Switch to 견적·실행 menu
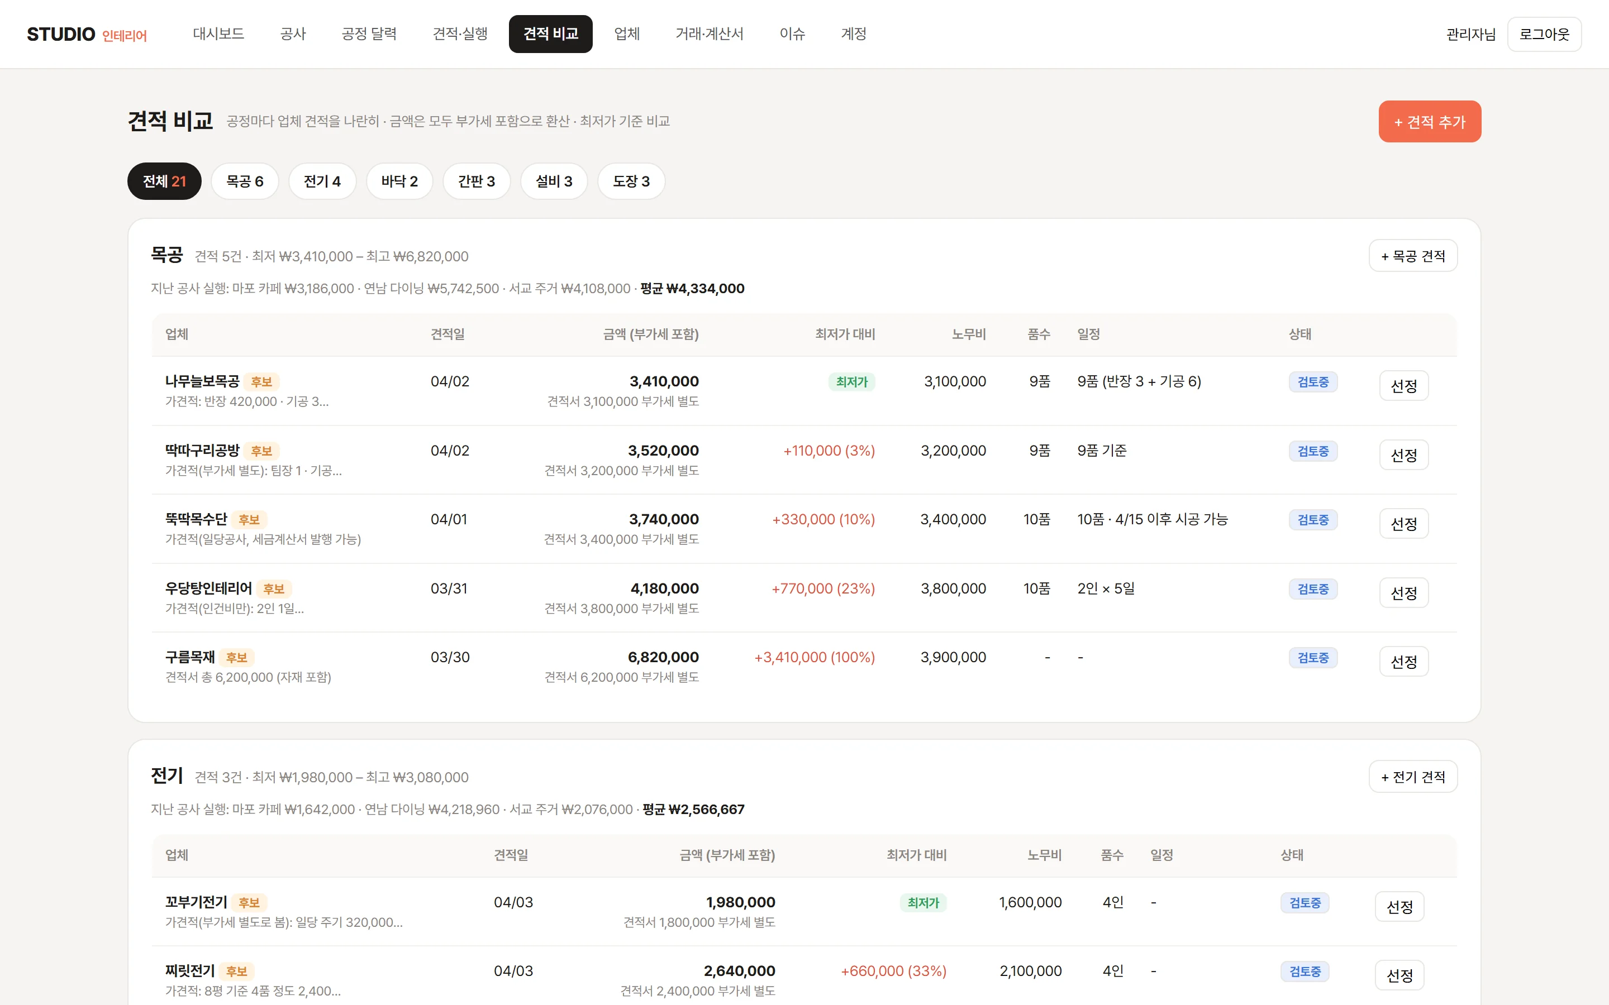 pyautogui.click(x=460, y=34)
